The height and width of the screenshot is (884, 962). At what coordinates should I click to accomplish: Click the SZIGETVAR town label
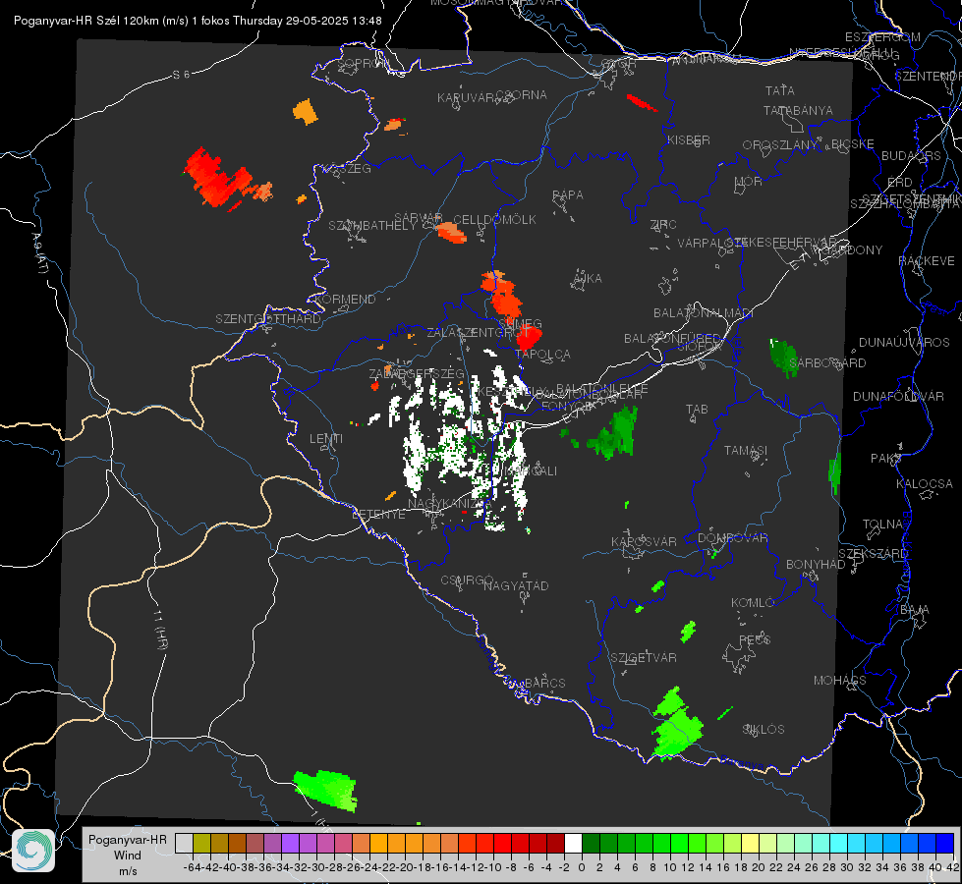click(x=643, y=658)
